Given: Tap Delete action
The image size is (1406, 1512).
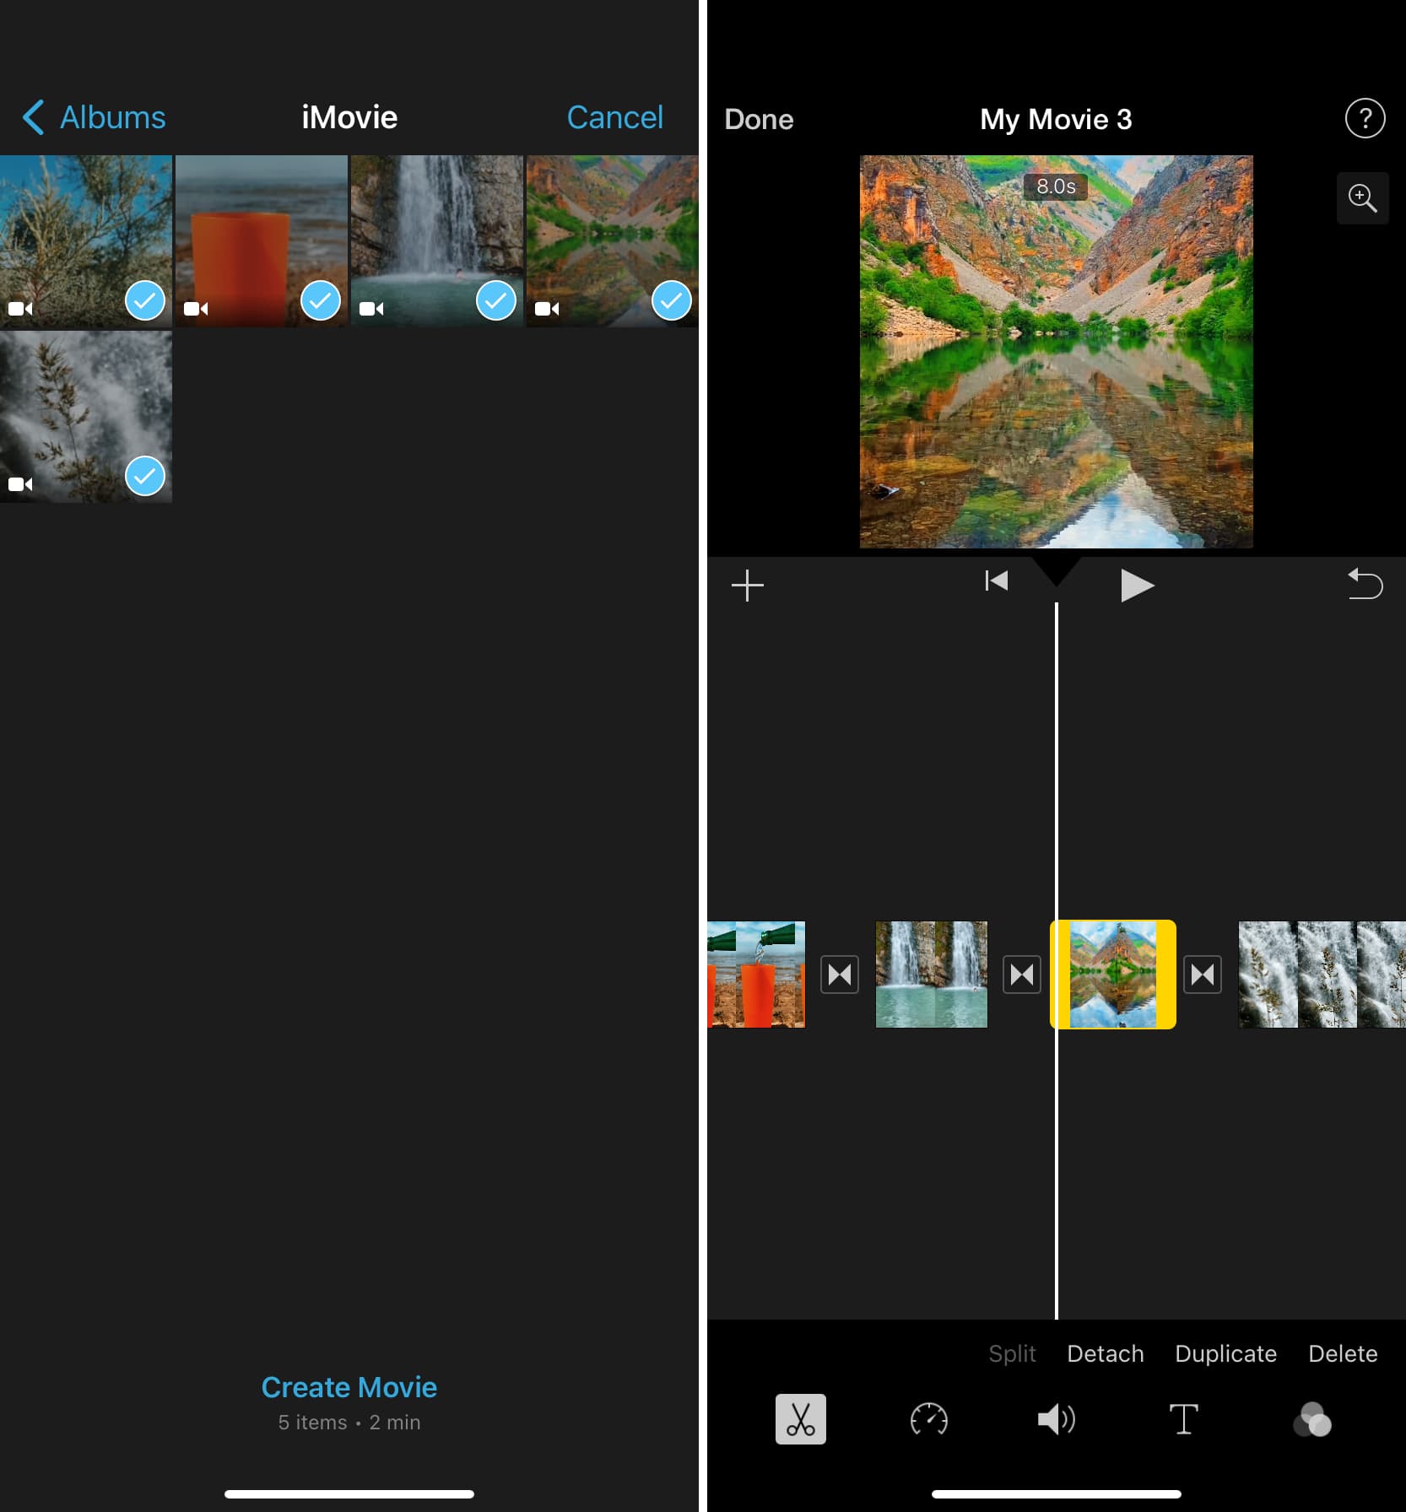Looking at the screenshot, I should [1343, 1354].
